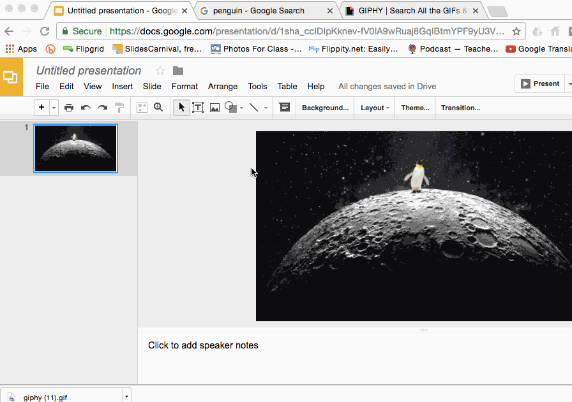Open the Insert menu
The width and height of the screenshot is (572, 402).
tap(123, 87)
